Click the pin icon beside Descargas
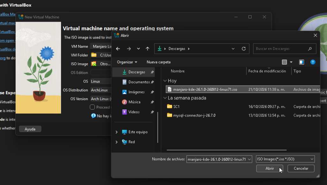327x185 pixels. [x=152, y=72]
